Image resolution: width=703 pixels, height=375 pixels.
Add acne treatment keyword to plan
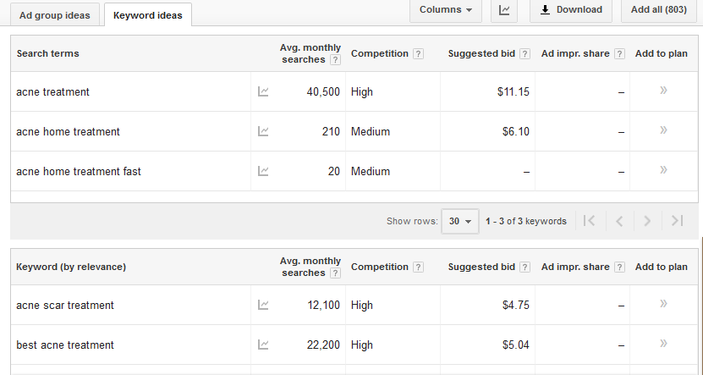click(663, 91)
